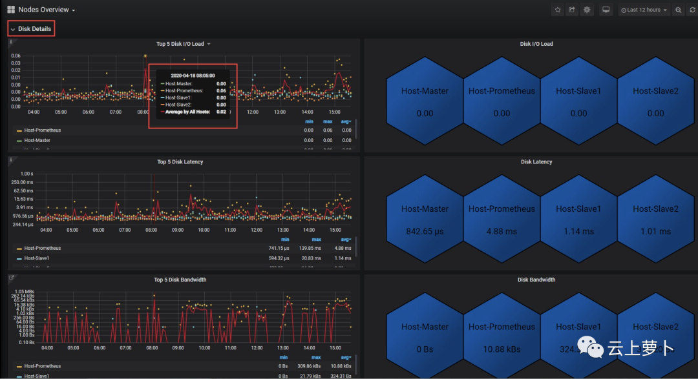Toggle Host-Prometheus series in Disk Latency legend

pos(42,248)
